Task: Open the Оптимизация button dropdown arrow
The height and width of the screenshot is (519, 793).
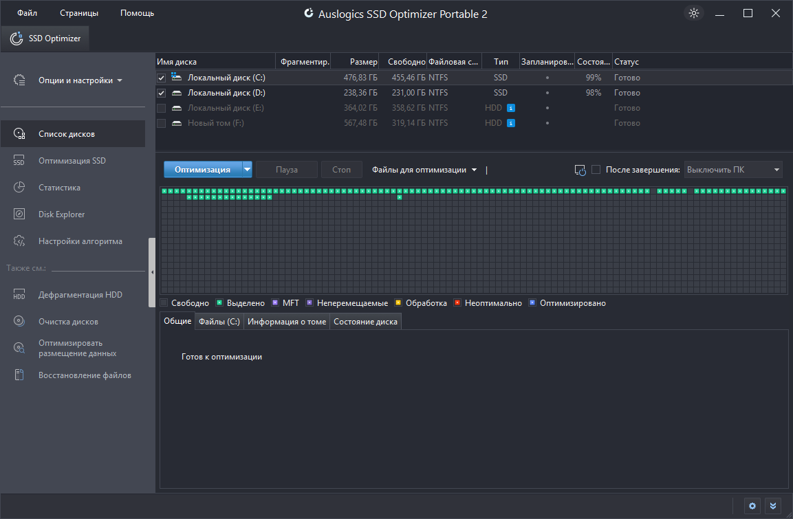Action: [247, 170]
